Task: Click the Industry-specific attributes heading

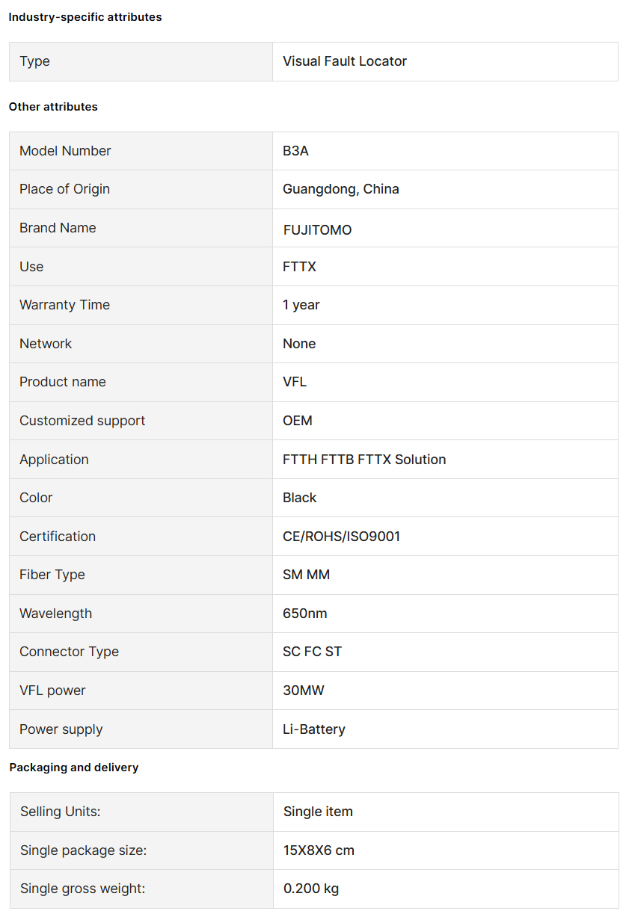Action: point(85,17)
